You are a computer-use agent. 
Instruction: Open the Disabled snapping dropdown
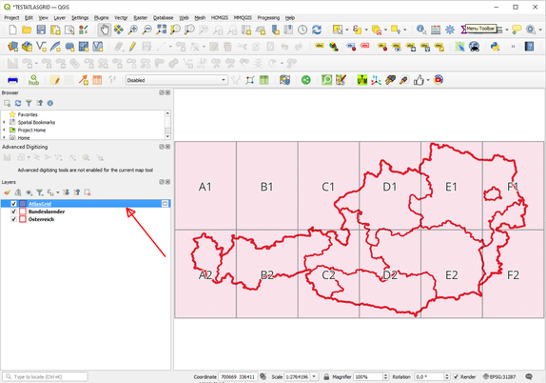177,80
